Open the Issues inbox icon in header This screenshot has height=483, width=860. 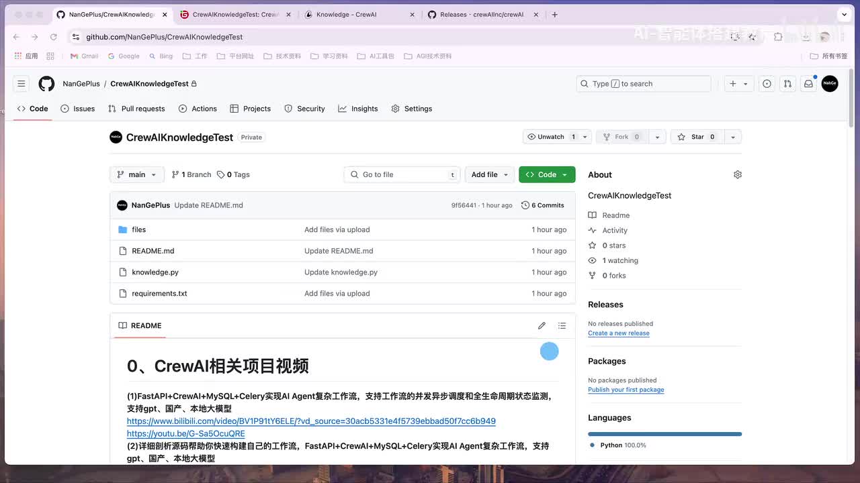tap(767, 84)
